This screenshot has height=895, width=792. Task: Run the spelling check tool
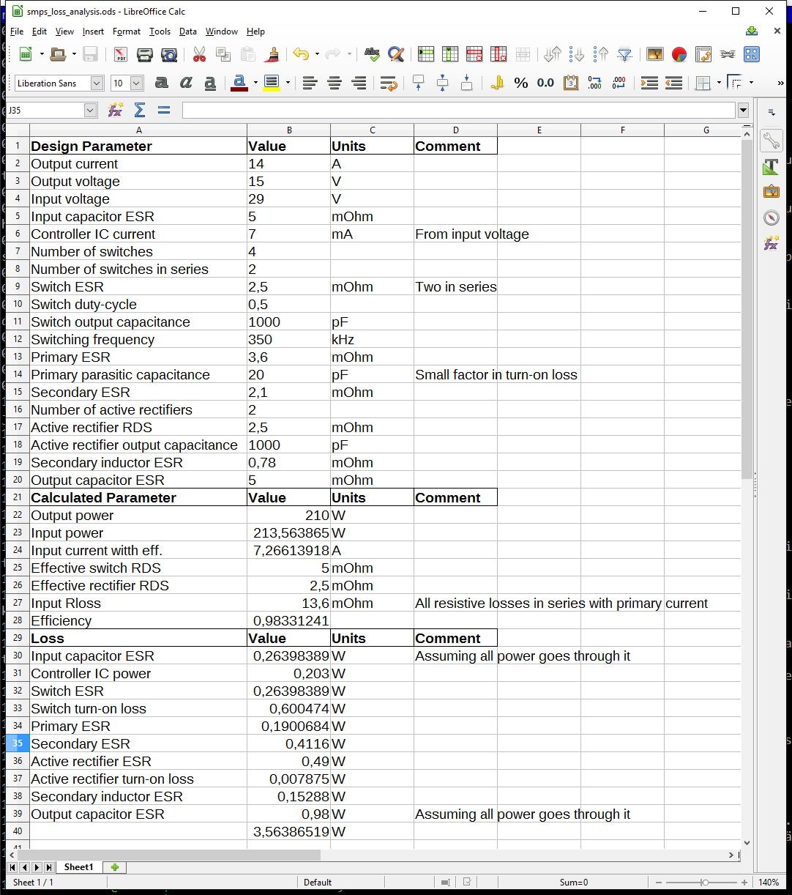pos(372,54)
